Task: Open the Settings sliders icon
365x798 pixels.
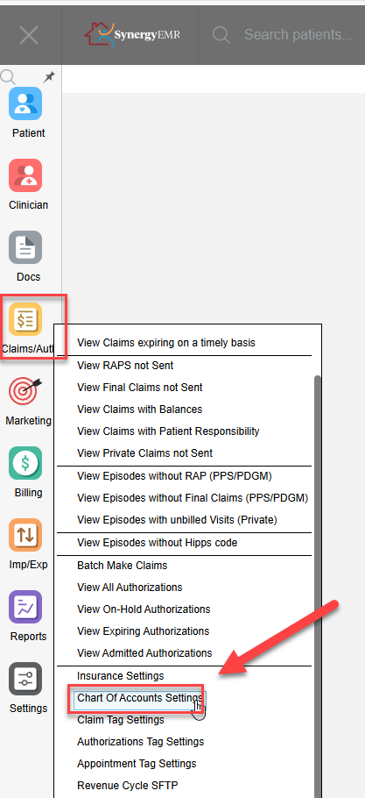Action: [x=25, y=679]
